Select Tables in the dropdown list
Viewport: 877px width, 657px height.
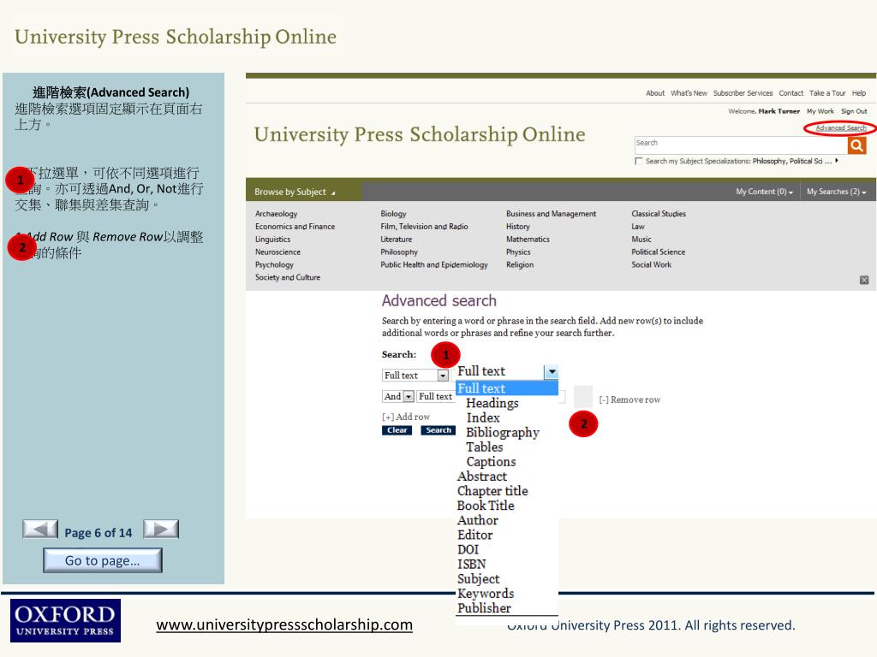[x=485, y=447]
